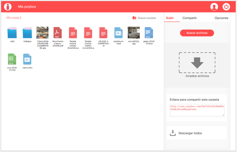This screenshot has width=237, height=152.
Task: Click the nemo.mkv file name
Action: (27, 68)
